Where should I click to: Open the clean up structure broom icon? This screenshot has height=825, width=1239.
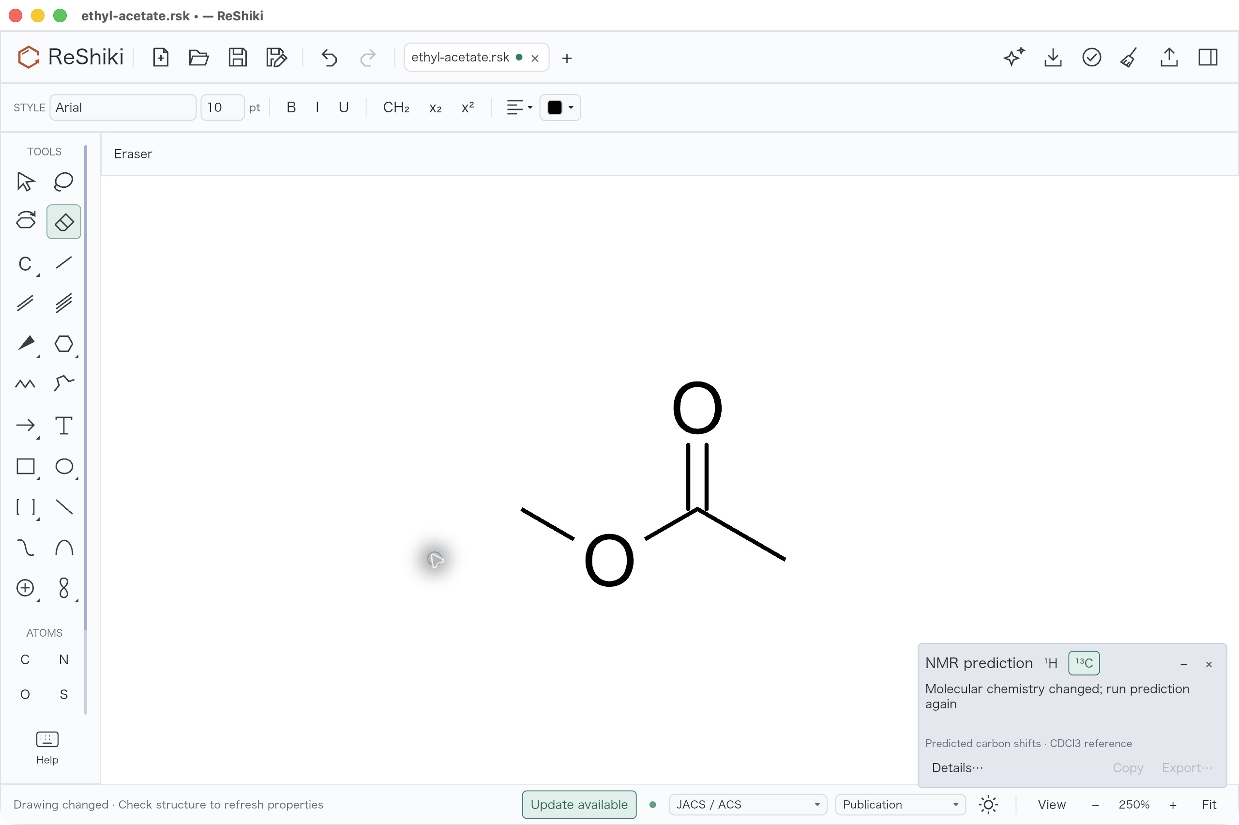[x=1129, y=57]
